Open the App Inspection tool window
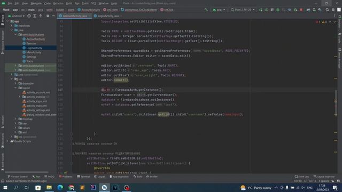The width and height of the screenshot is (342, 192). (x=119, y=177)
